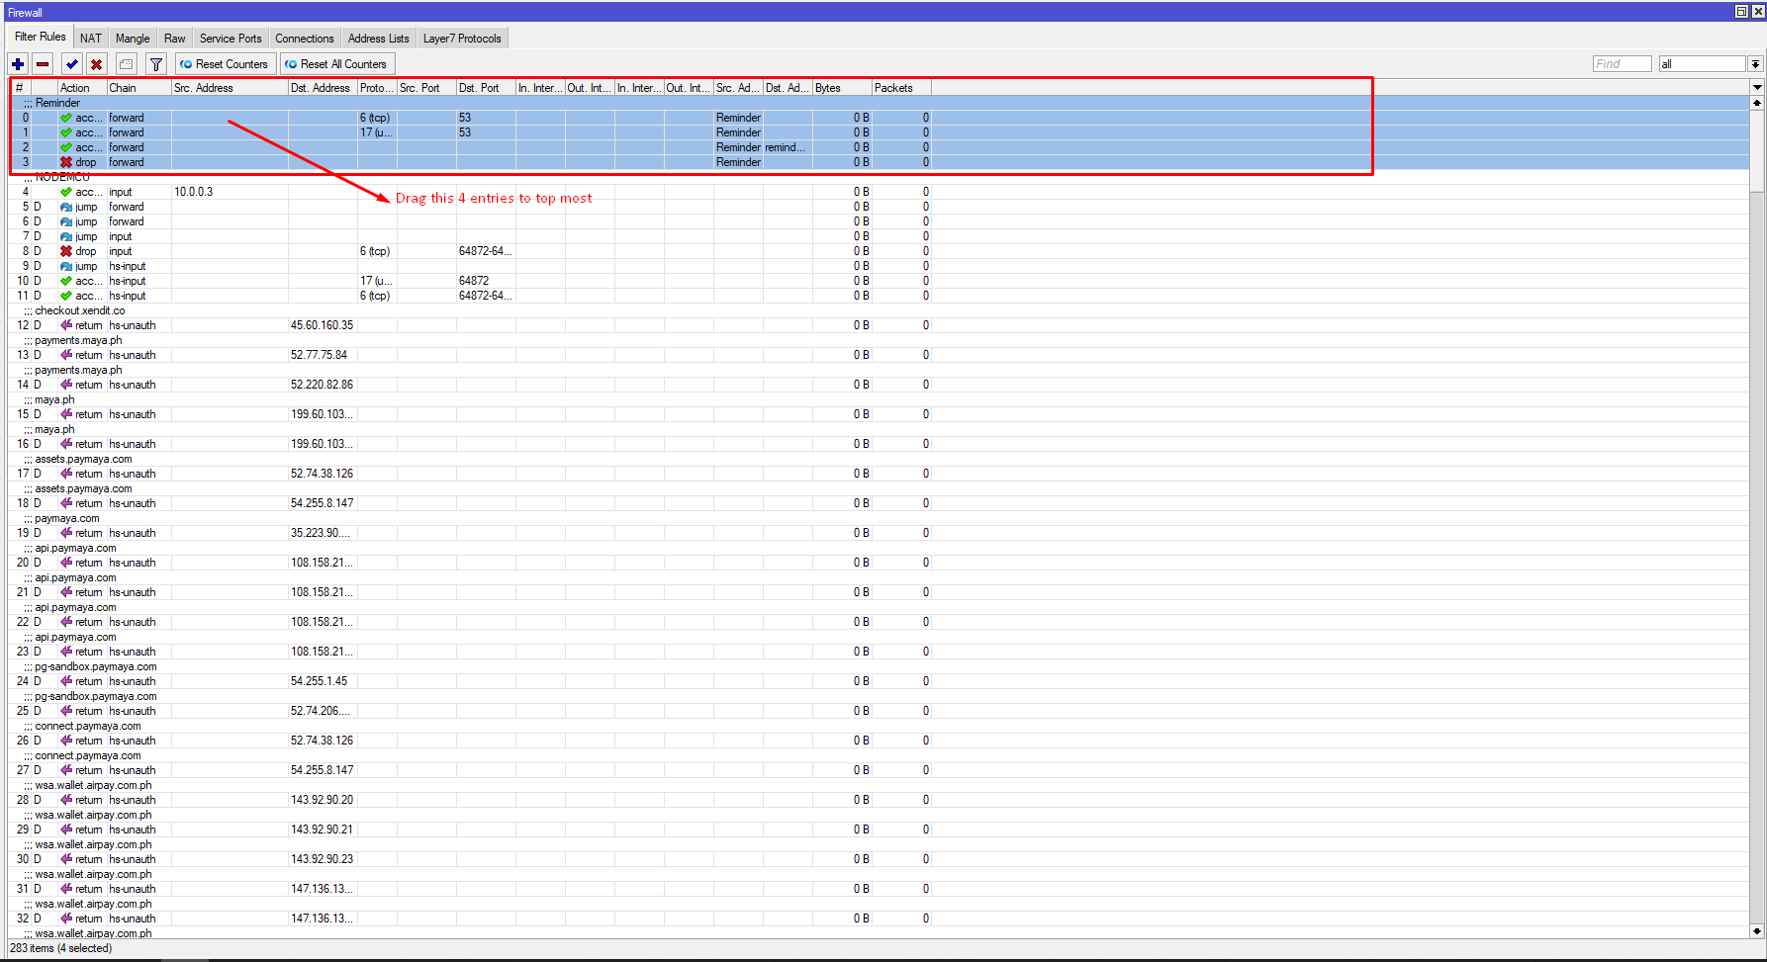Open the column chooser arrow above scrollbar
This screenshot has width=1767, height=962.
tap(1757, 88)
